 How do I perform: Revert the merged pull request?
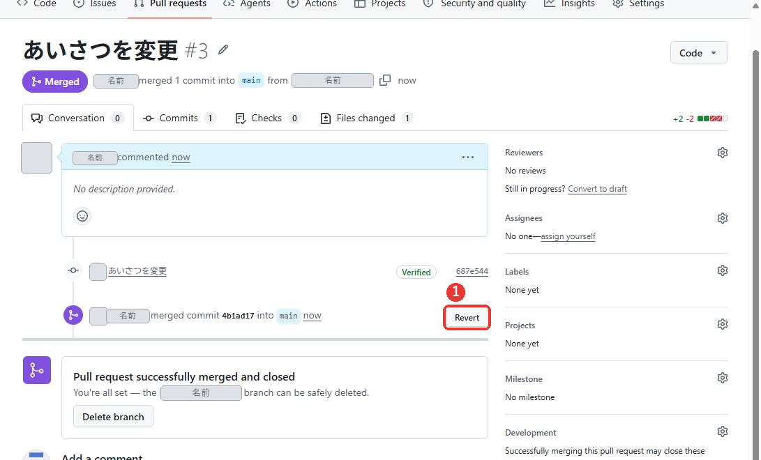click(467, 318)
